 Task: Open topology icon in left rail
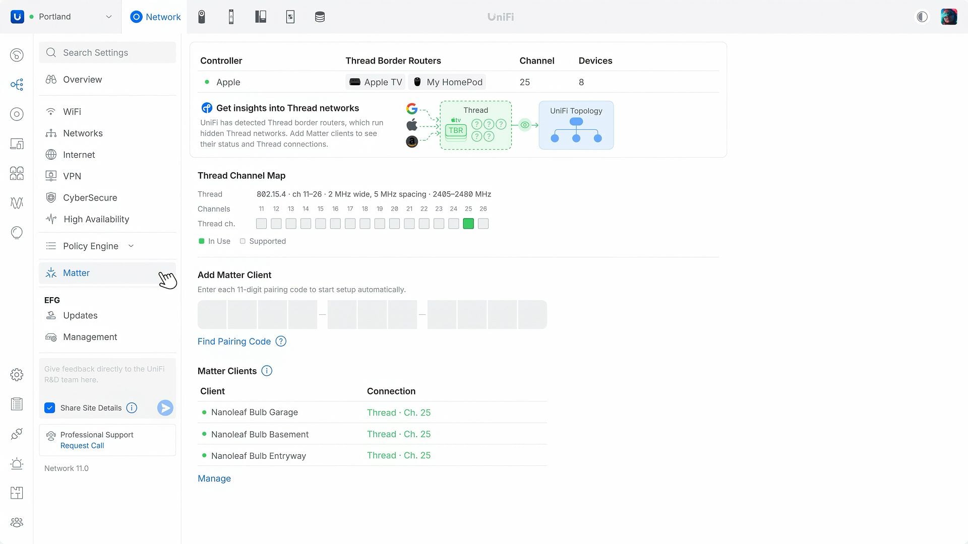(x=17, y=84)
